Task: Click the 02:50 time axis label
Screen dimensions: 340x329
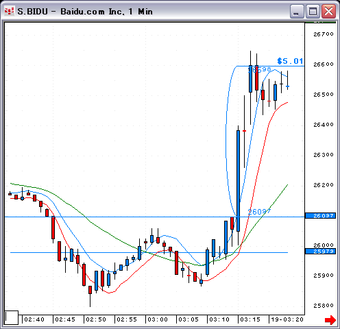Action: click(x=96, y=319)
